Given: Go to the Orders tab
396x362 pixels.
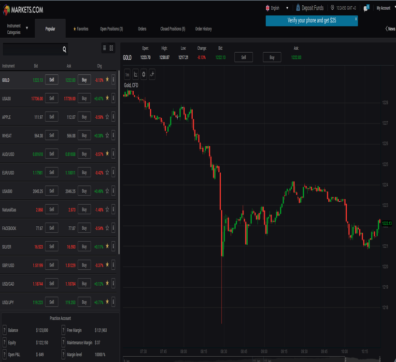Looking at the screenshot, I should tap(142, 29).
